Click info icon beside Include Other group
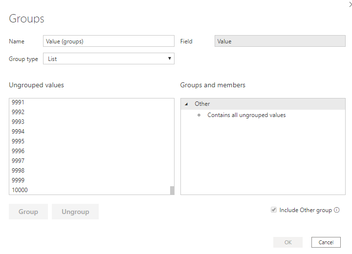Image resolution: width=352 pixels, height=254 pixels. point(337,210)
